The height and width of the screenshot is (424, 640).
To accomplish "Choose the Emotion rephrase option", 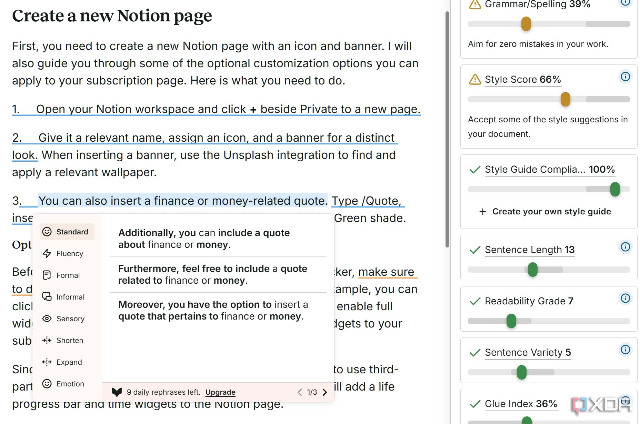I will coord(63,384).
